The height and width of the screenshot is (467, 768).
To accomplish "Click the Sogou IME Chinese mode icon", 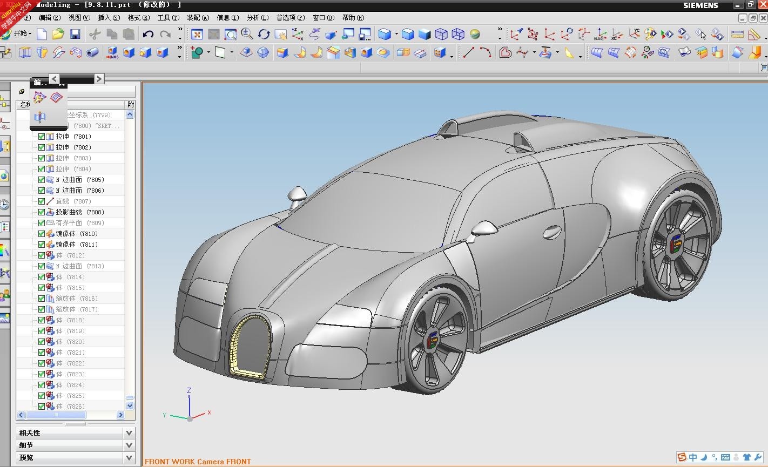I will pos(693,457).
